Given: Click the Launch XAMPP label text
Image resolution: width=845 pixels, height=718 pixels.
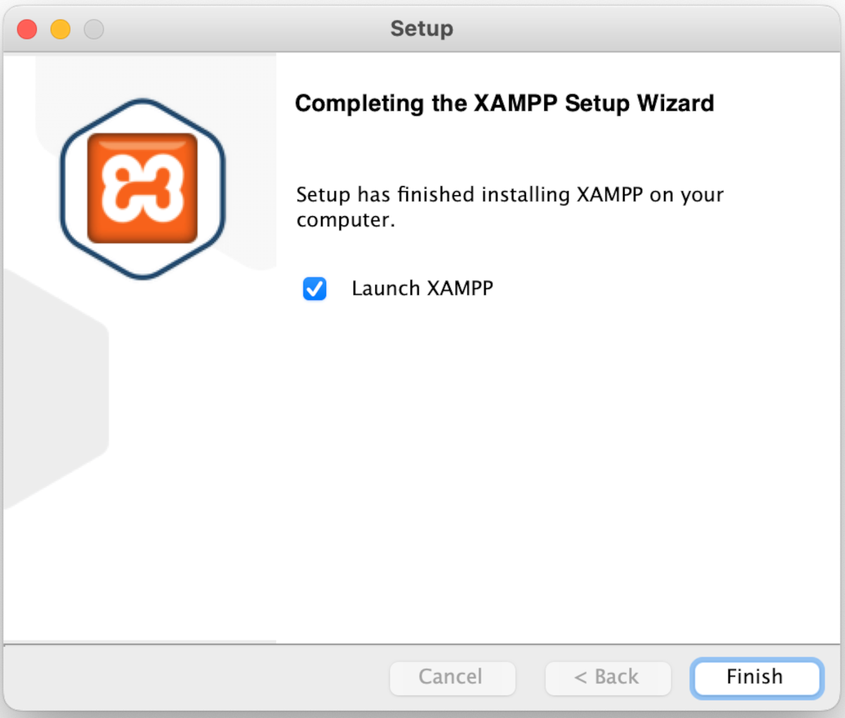Looking at the screenshot, I should [422, 288].
